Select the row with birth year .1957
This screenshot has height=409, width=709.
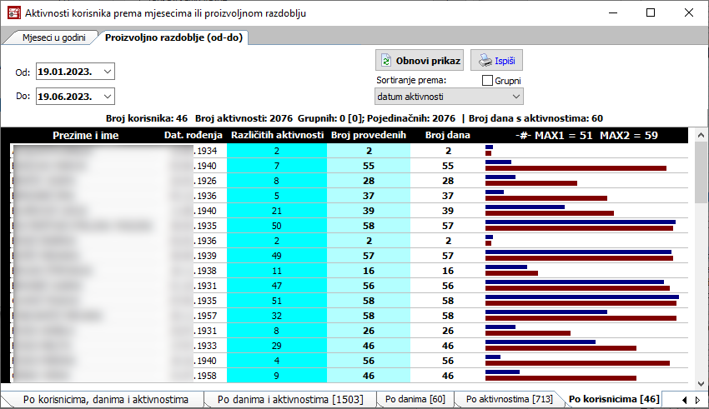[x=349, y=316]
